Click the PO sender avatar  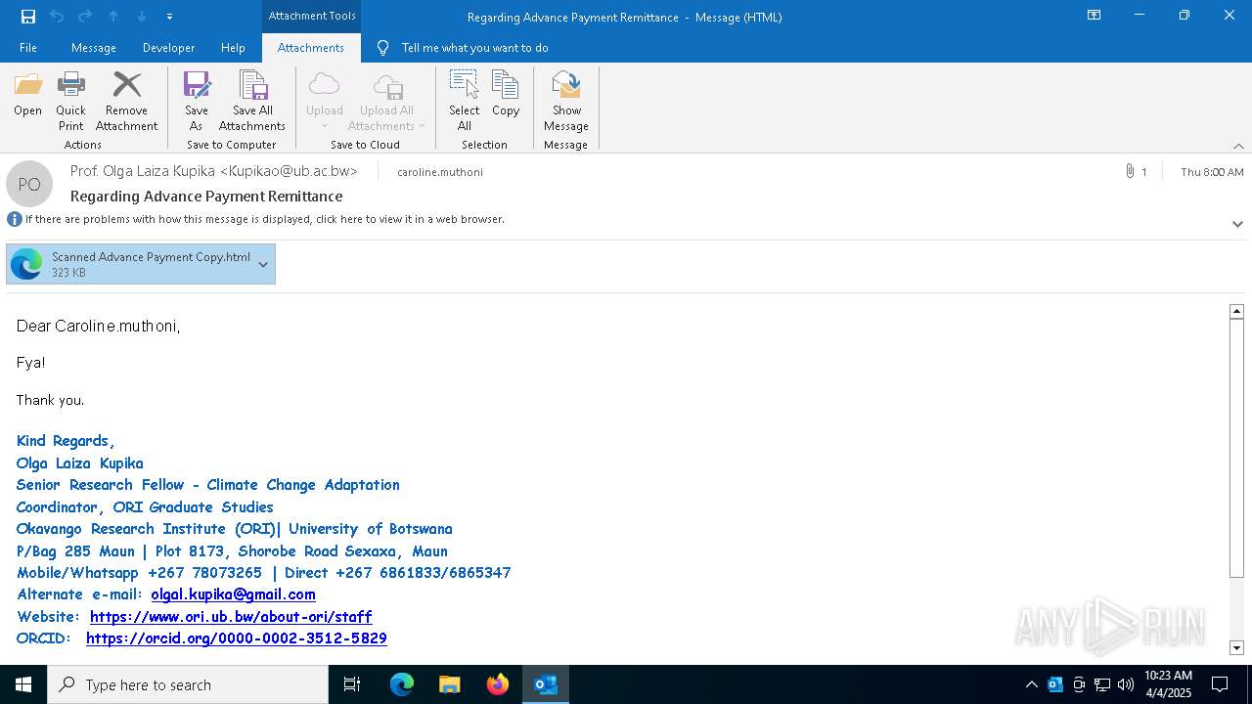(29, 184)
